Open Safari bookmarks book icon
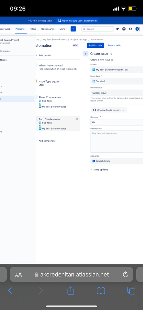This screenshot has width=143, height=310. [101, 291]
